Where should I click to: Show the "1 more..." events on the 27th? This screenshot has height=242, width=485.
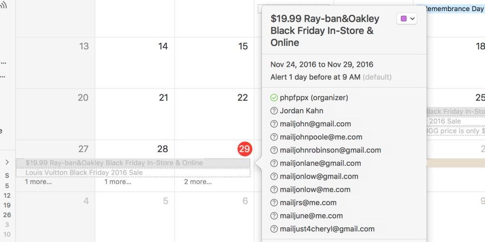38,182
